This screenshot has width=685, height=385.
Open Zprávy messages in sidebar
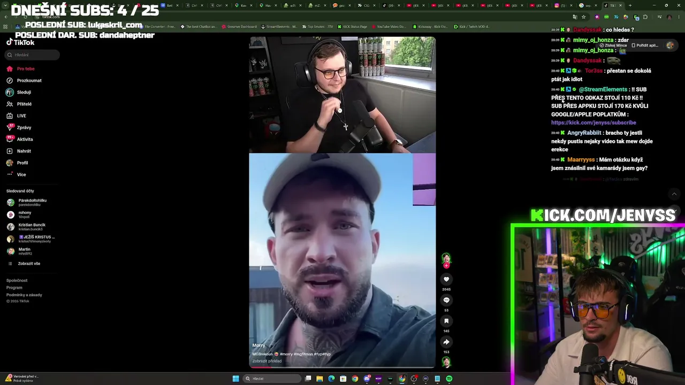[x=19, y=127]
